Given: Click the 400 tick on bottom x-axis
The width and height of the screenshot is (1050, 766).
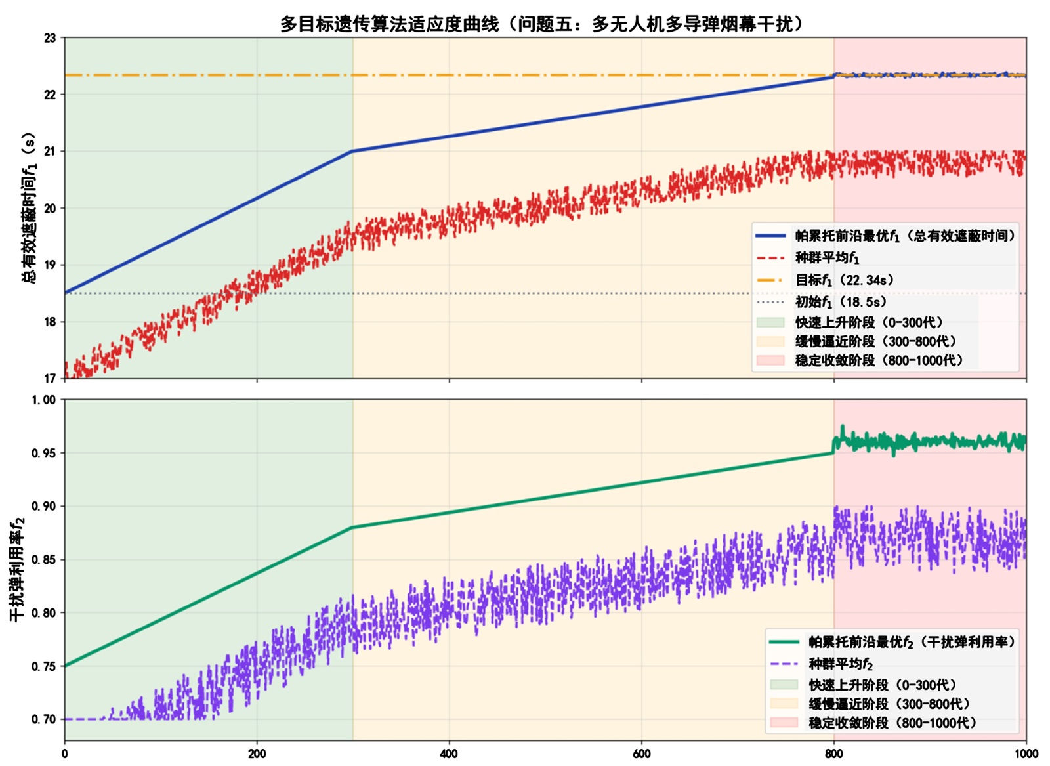Looking at the screenshot, I should [449, 754].
